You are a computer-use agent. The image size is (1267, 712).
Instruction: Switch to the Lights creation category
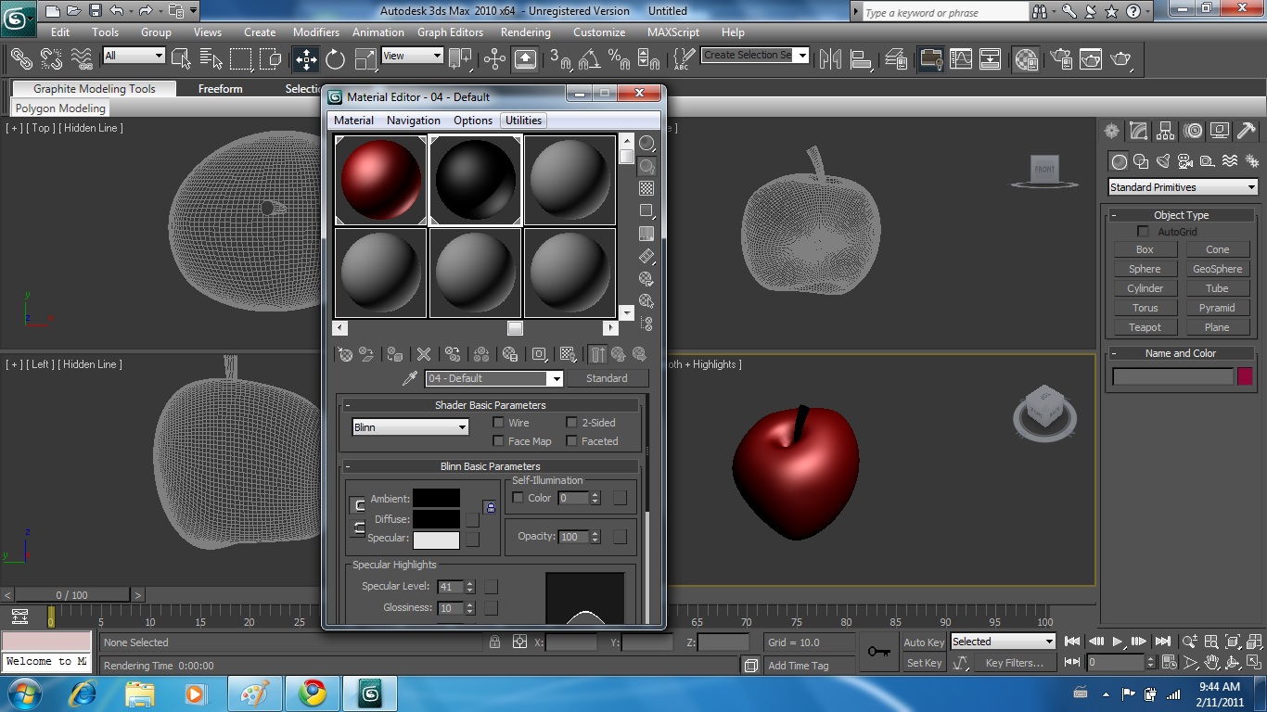click(x=1163, y=161)
